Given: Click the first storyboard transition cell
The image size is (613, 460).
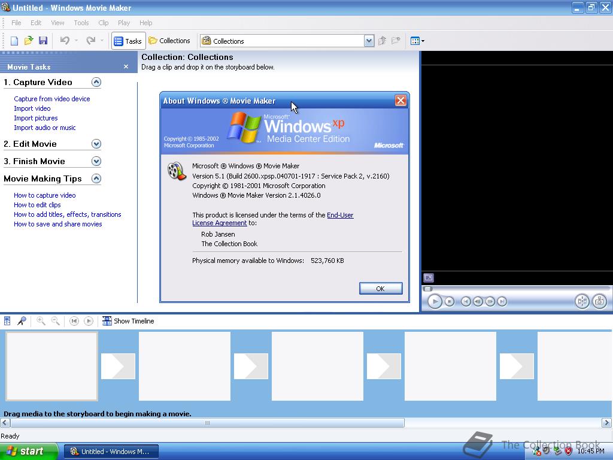Looking at the screenshot, I should 118,366.
